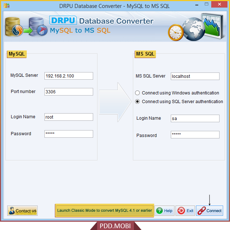Click the Connect button
The height and width of the screenshot is (230, 230).
[209, 211]
